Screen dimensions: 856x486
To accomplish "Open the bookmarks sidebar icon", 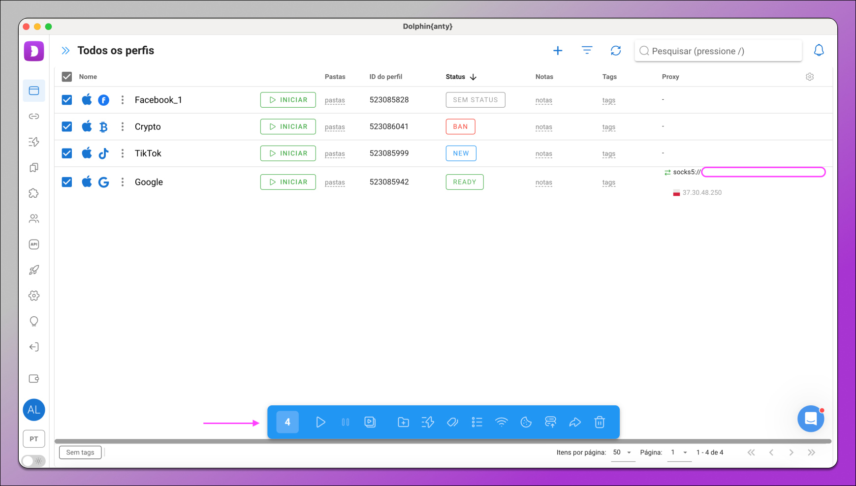I will pyautogui.click(x=34, y=167).
